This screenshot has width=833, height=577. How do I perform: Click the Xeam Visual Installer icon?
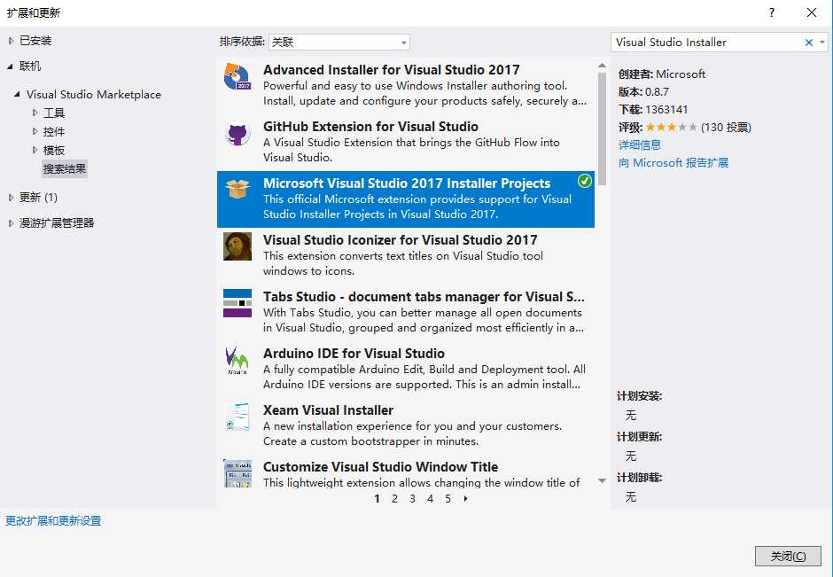pyautogui.click(x=237, y=417)
